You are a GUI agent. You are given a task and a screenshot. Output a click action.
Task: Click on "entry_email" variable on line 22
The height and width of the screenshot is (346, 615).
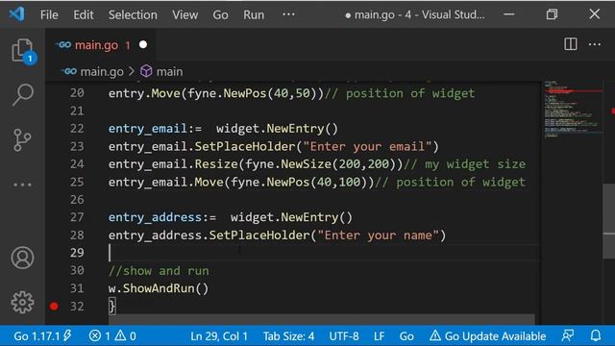148,129
